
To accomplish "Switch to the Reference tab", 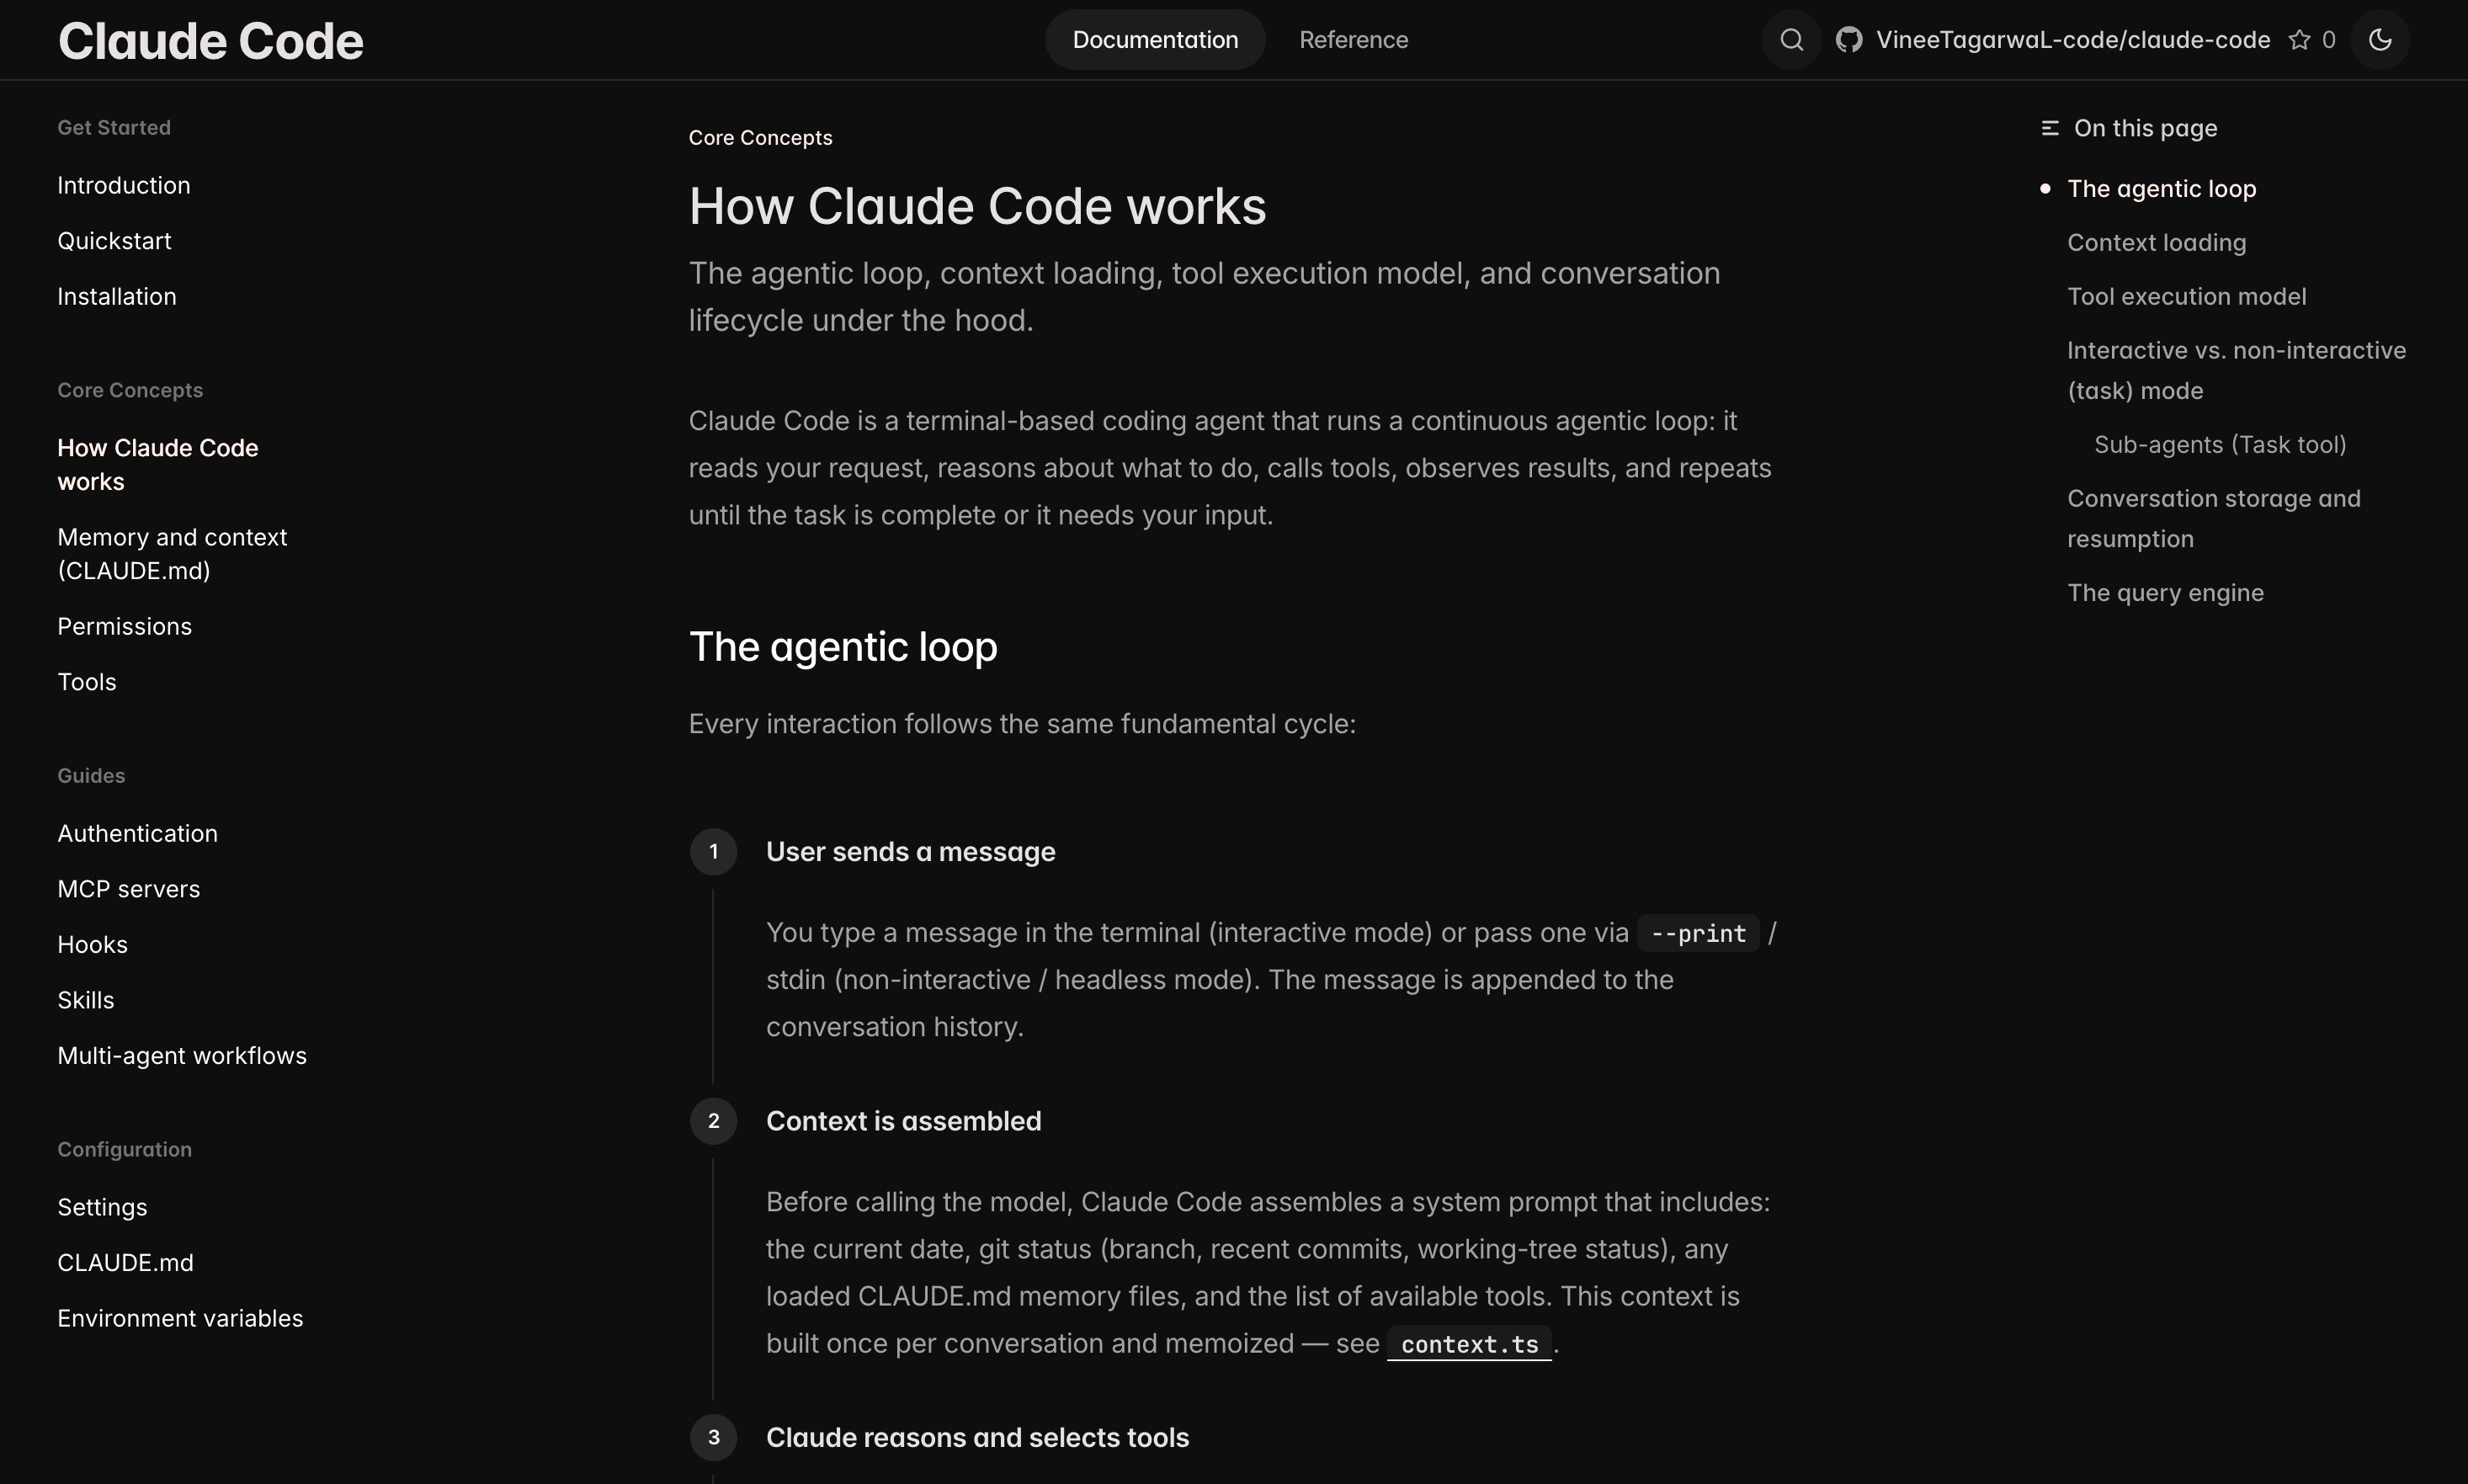I will (x=1353, y=40).
